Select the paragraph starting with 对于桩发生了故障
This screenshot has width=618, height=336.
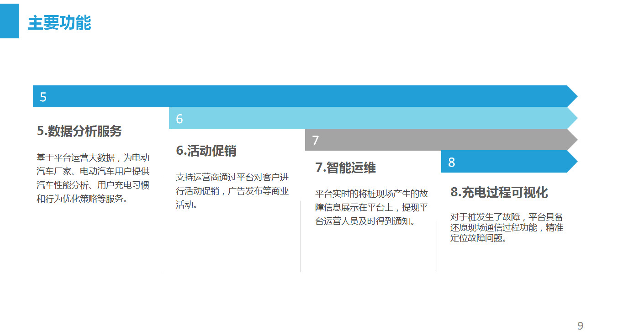tap(507, 227)
